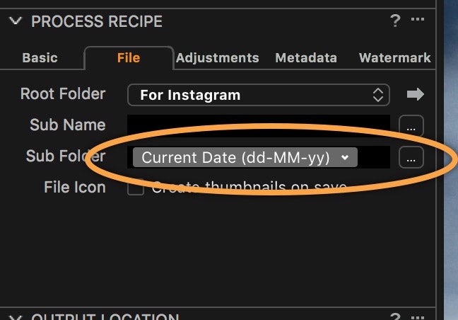Open Output Location help question mark
This screenshot has width=458, height=320.
395,316
